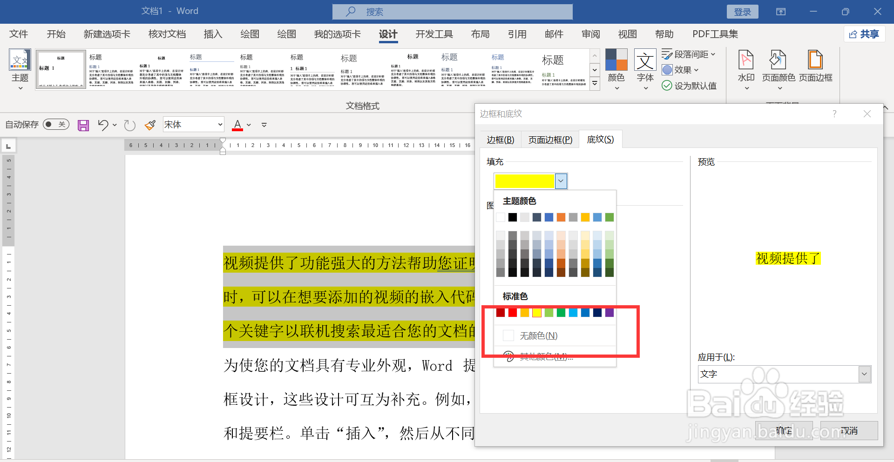Toggle the AutoSave (自动保存) switch
The image size is (894, 462).
point(56,124)
